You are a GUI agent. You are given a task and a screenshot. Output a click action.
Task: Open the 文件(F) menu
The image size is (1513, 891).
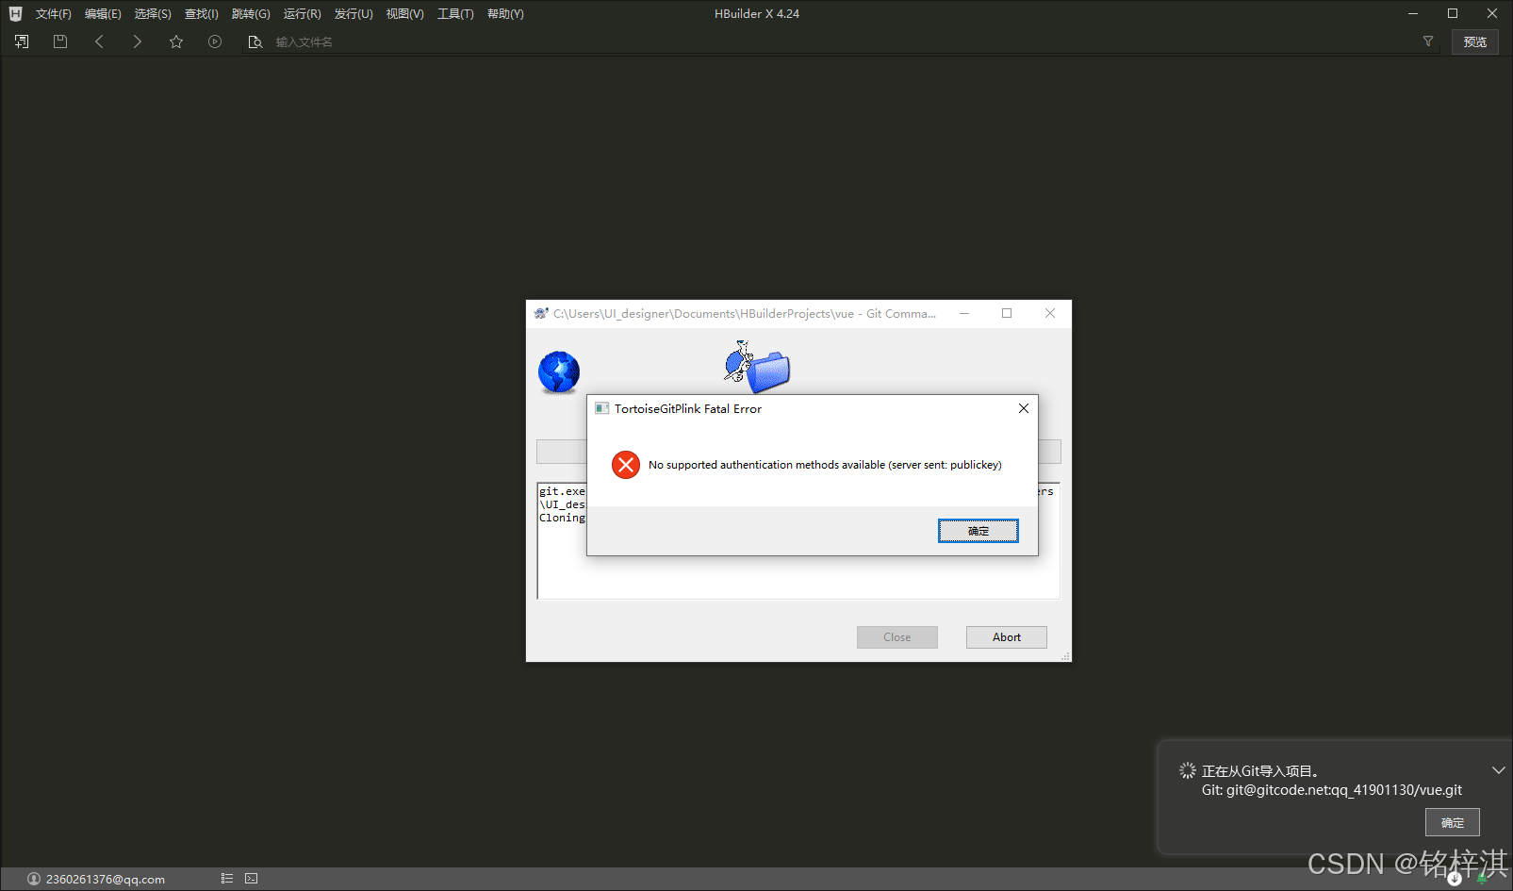[54, 14]
